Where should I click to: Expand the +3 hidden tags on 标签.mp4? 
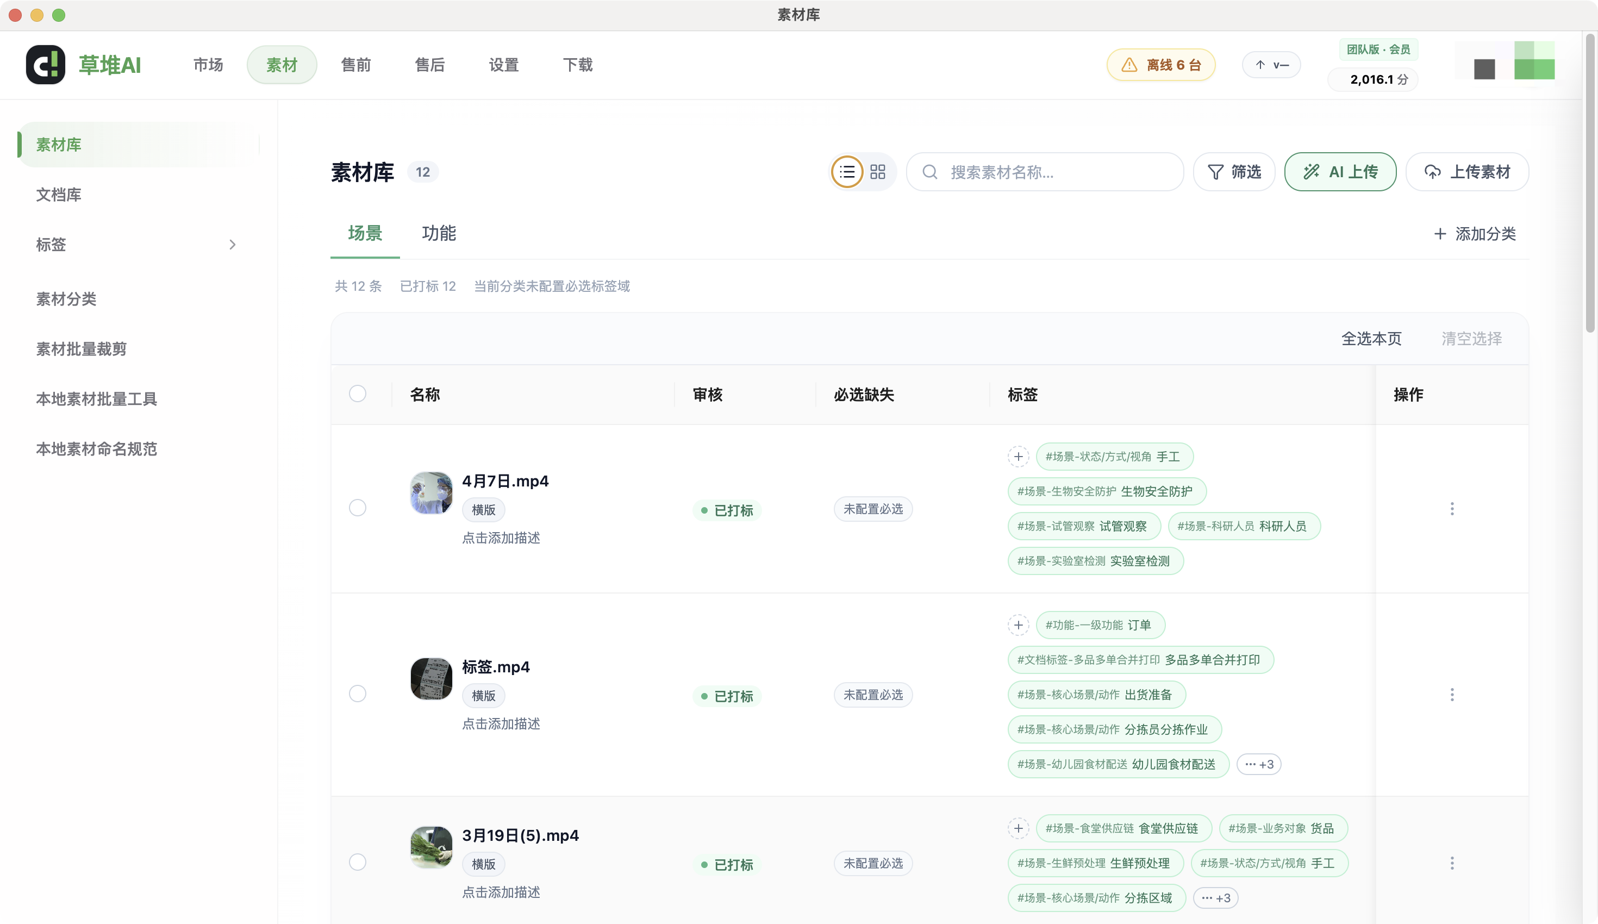coord(1259,764)
